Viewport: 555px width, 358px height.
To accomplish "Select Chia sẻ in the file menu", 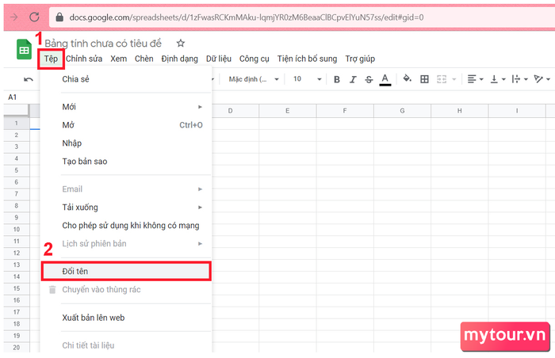I will tap(126, 79).
